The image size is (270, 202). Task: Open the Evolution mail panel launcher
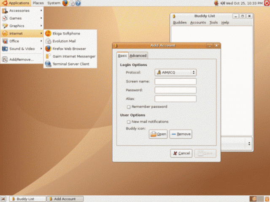coord(72,3)
